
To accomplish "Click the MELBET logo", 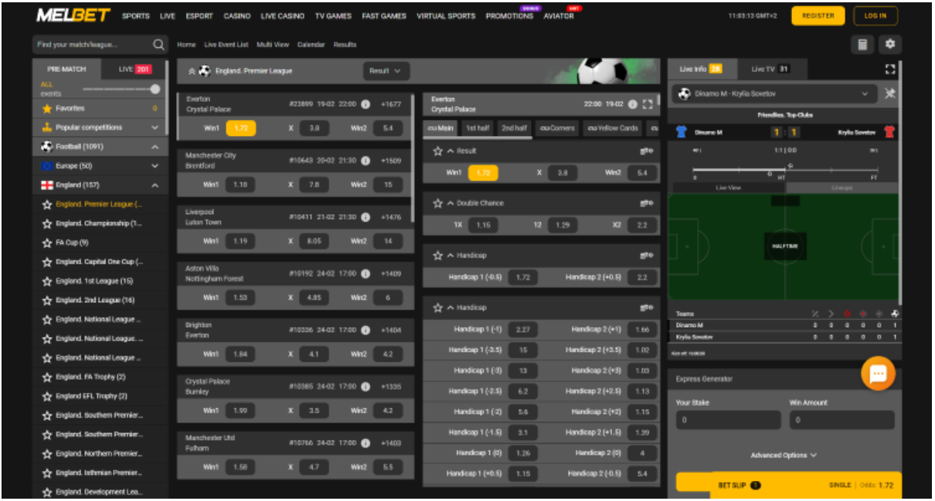I will tap(73, 15).
